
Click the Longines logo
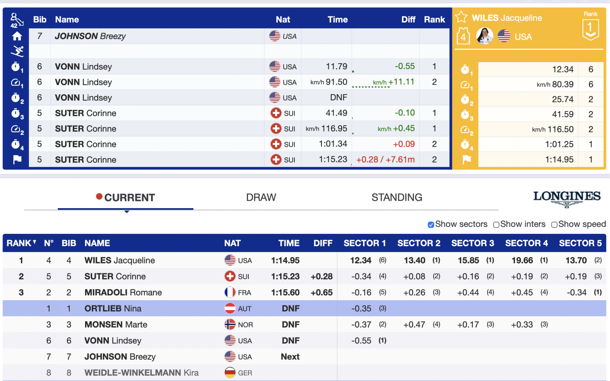[567, 198]
